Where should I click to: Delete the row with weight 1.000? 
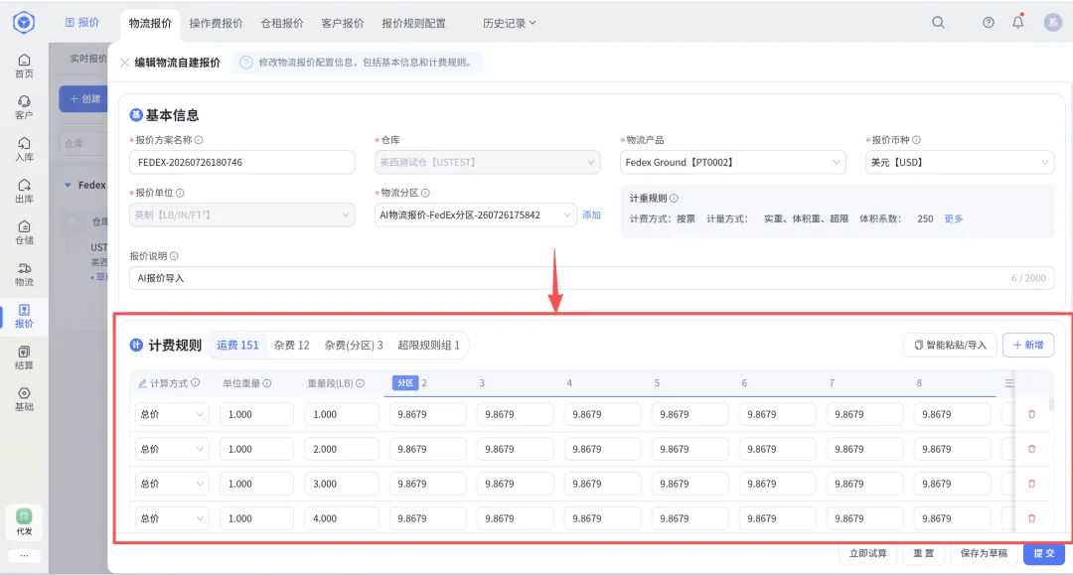click(1032, 414)
